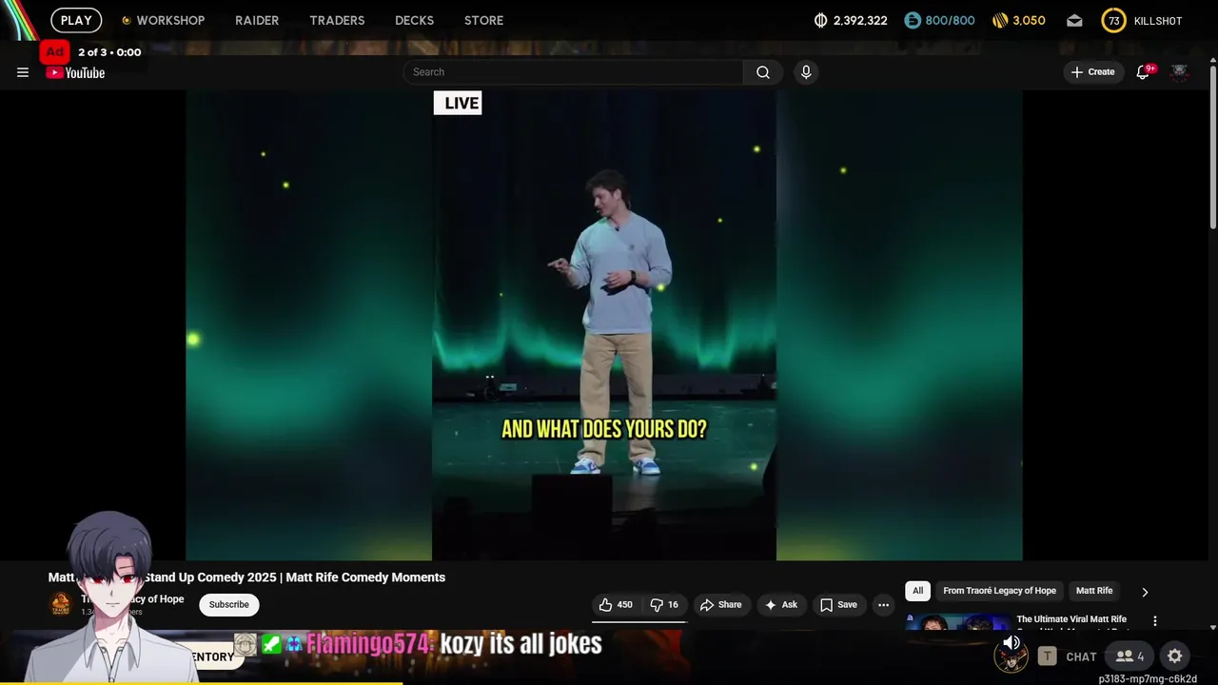
Task: Click the LIVE badge on the video
Action: pyautogui.click(x=458, y=103)
